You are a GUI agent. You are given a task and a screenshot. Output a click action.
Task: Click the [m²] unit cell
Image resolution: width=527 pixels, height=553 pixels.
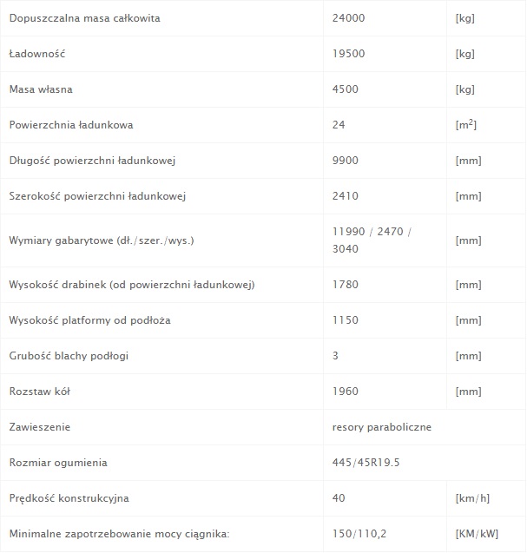[466, 125]
